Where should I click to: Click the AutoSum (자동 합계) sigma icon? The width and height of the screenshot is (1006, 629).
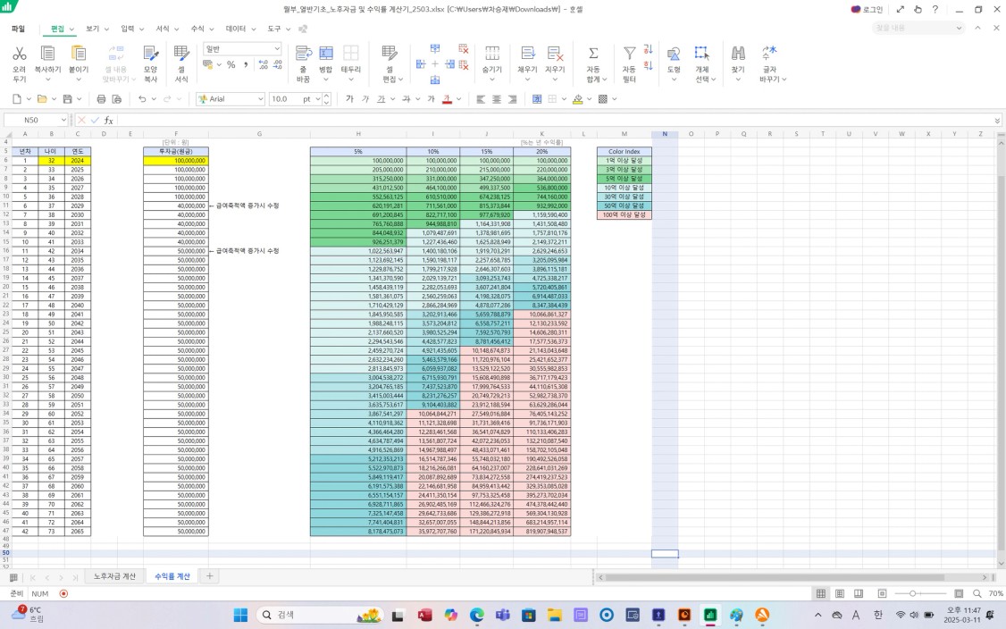tap(593, 54)
